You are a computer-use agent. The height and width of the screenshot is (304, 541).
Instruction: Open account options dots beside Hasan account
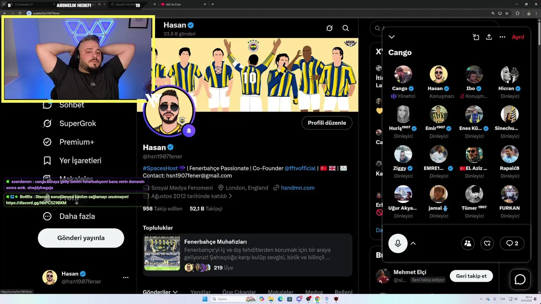pyautogui.click(x=126, y=277)
